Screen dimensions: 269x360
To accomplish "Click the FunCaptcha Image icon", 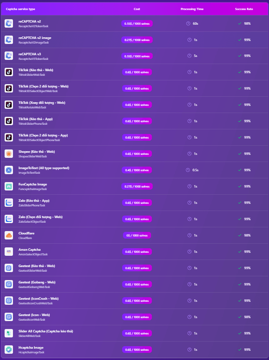I will (x=9, y=186).
